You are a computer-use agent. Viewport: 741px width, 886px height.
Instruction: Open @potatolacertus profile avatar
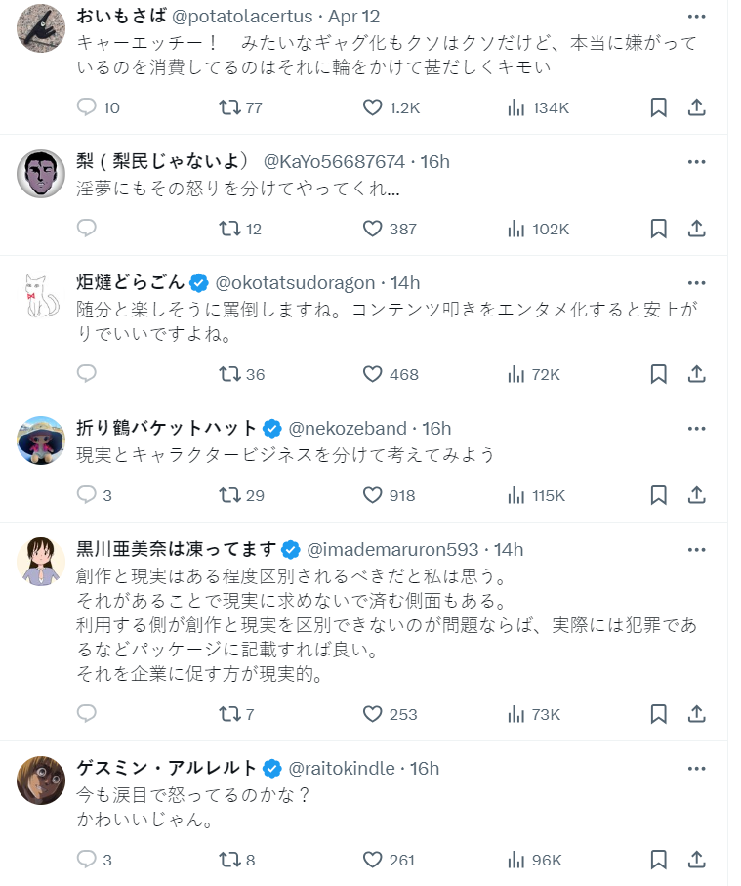tap(41, 29)
